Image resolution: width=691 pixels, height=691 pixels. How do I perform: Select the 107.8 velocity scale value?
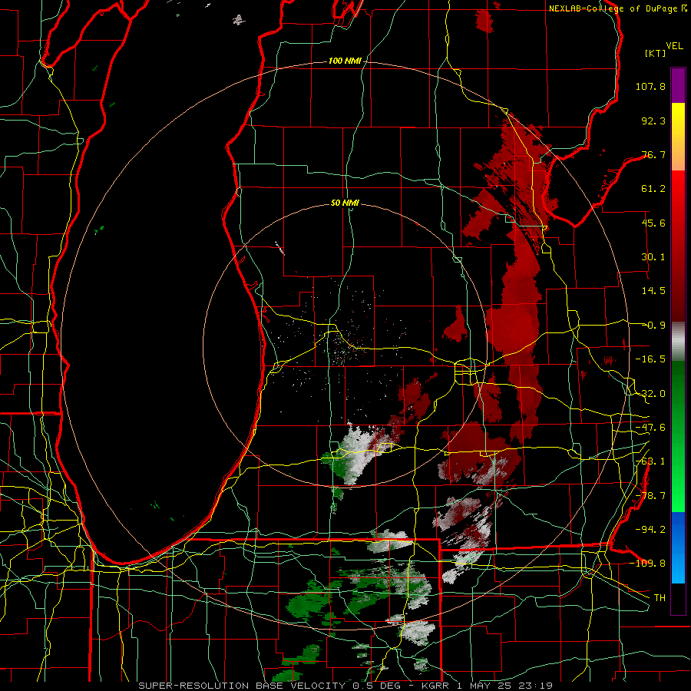650,86
